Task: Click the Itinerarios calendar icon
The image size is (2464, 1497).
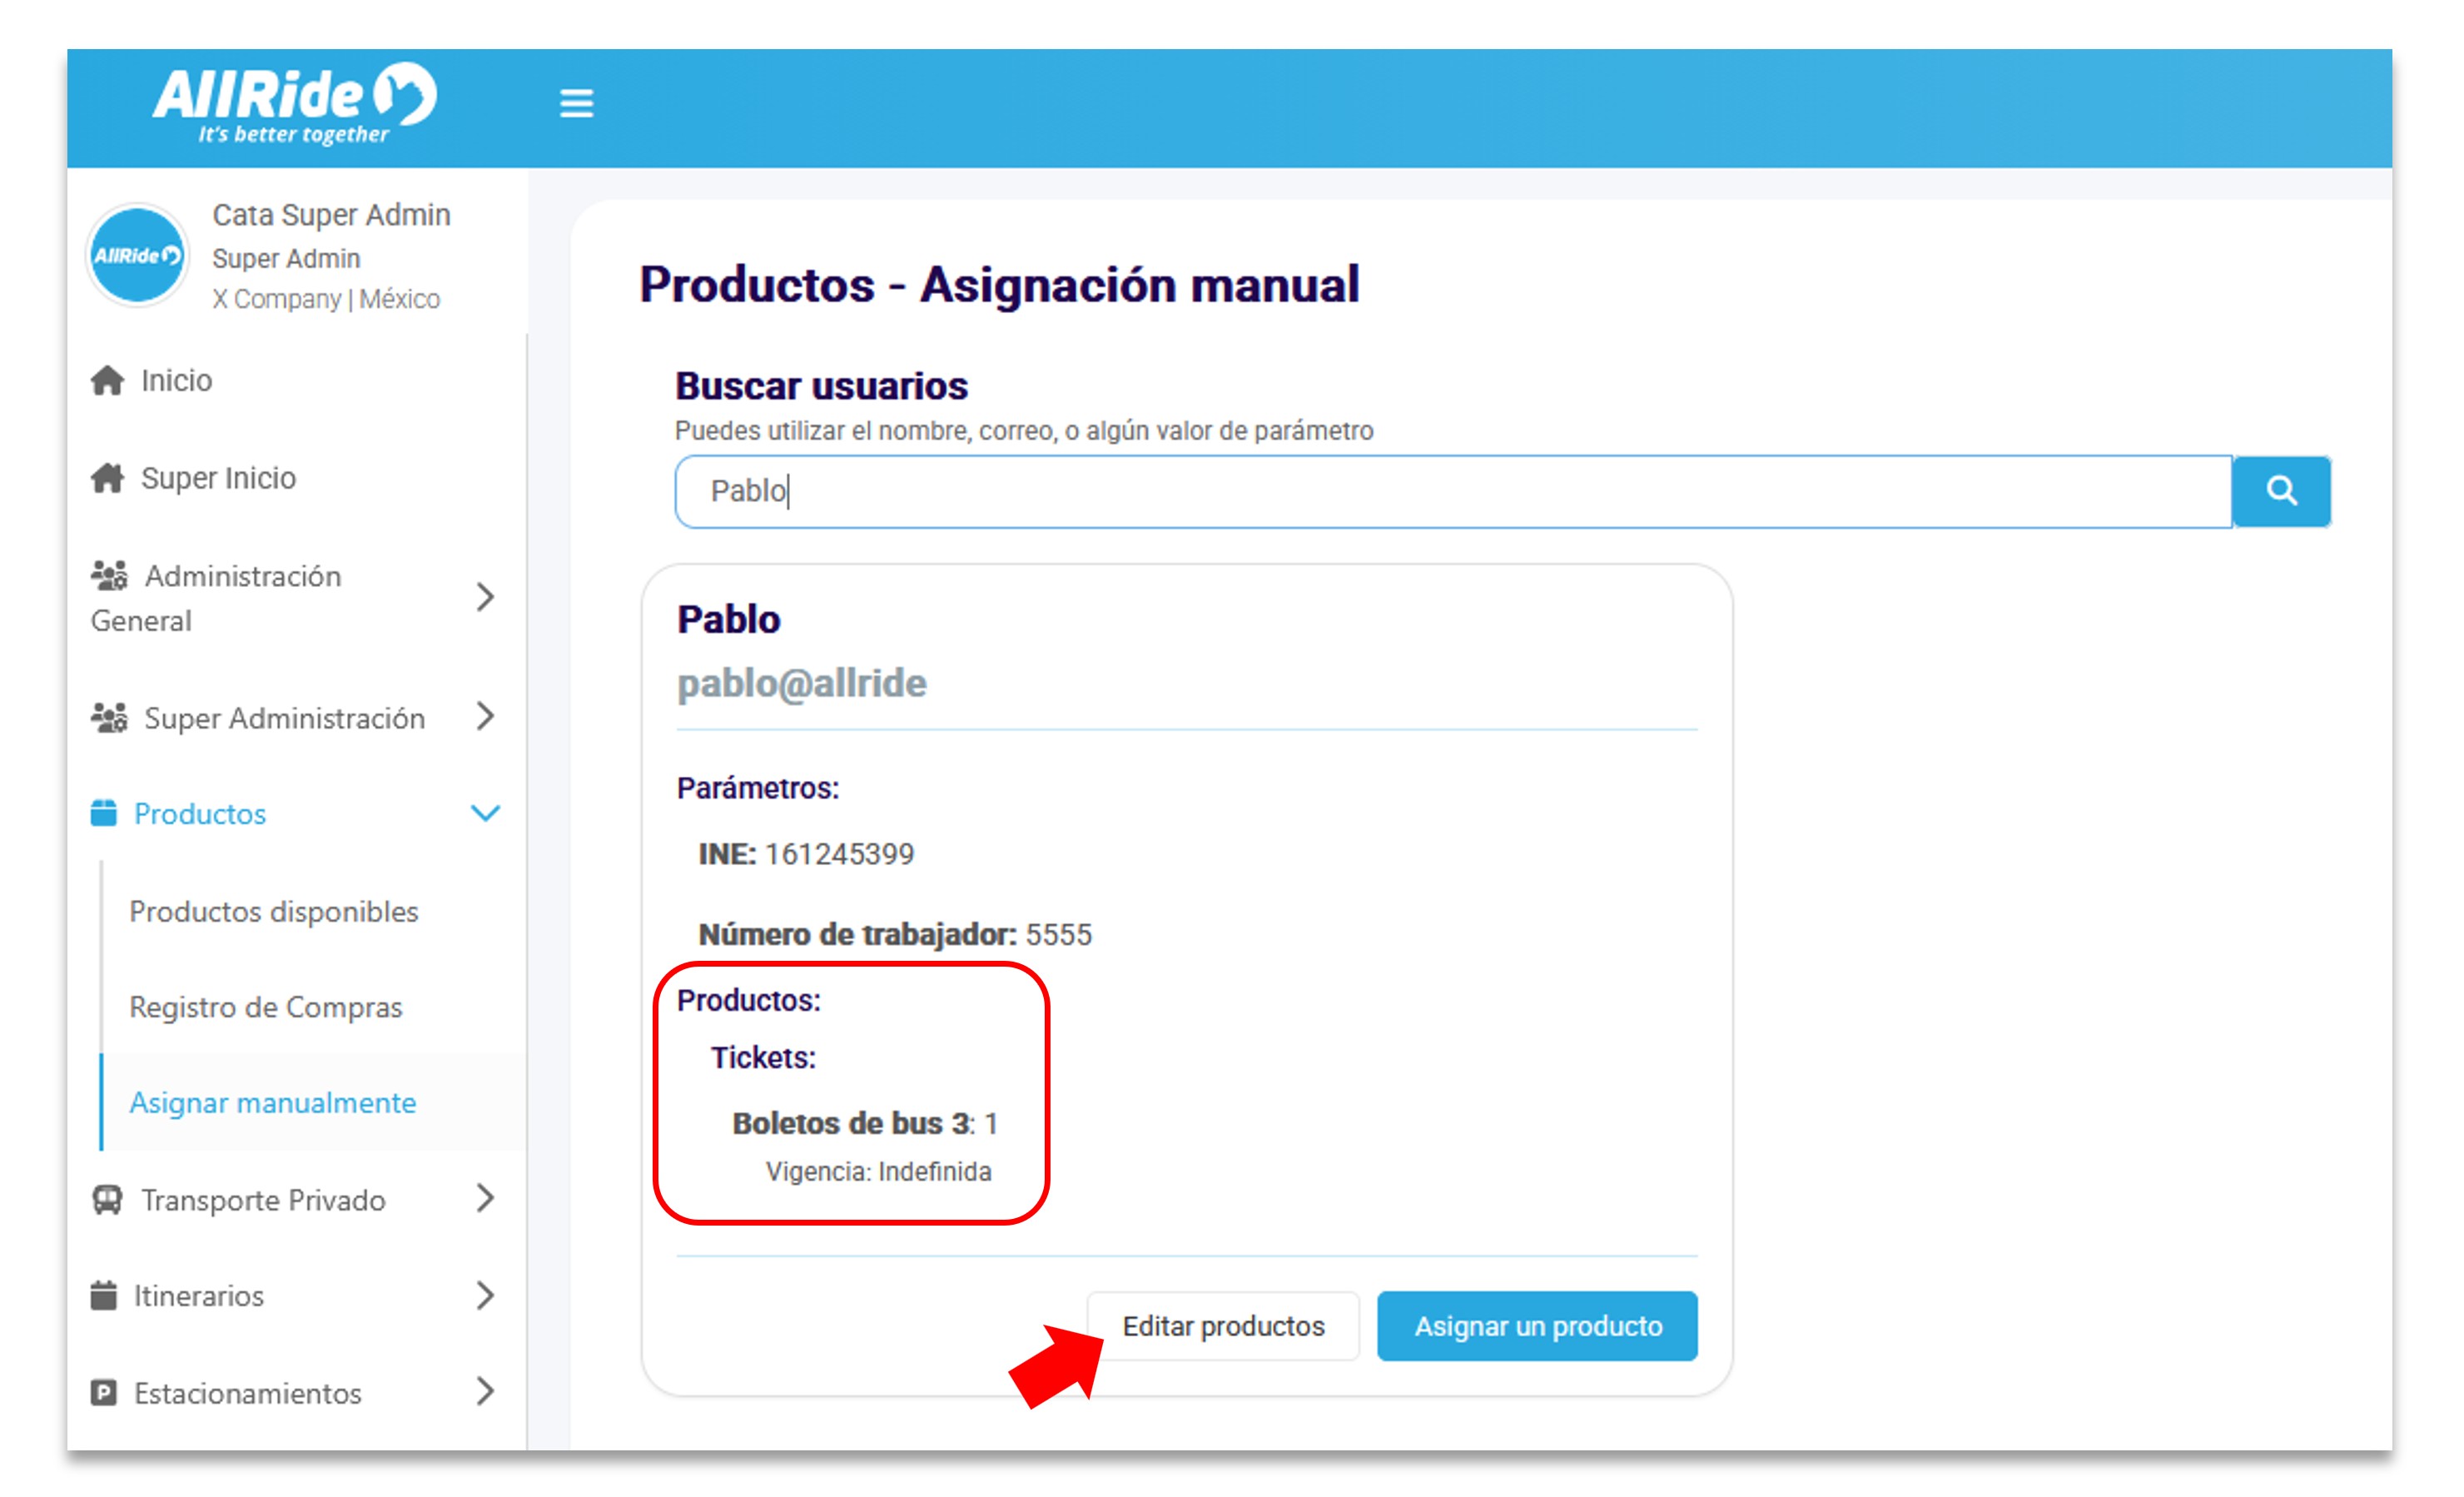Action: (104, 1295)
